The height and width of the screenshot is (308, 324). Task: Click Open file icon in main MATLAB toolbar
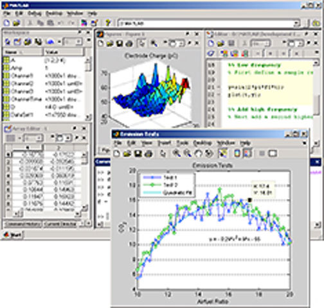pyautogui.click(x=16, y=23)
